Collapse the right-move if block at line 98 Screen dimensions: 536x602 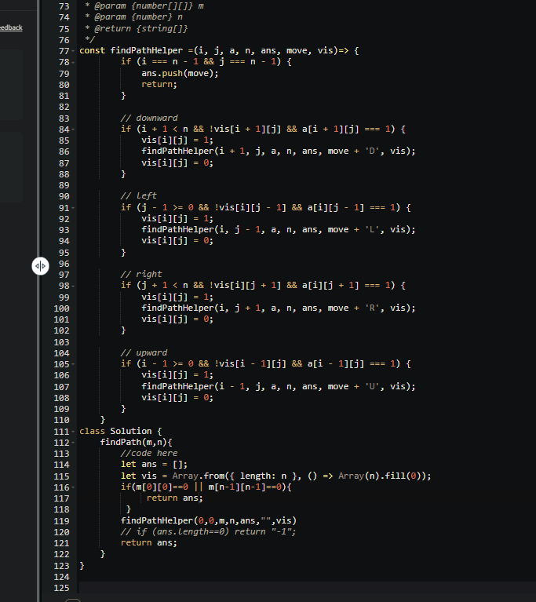(x=73, y=286)
